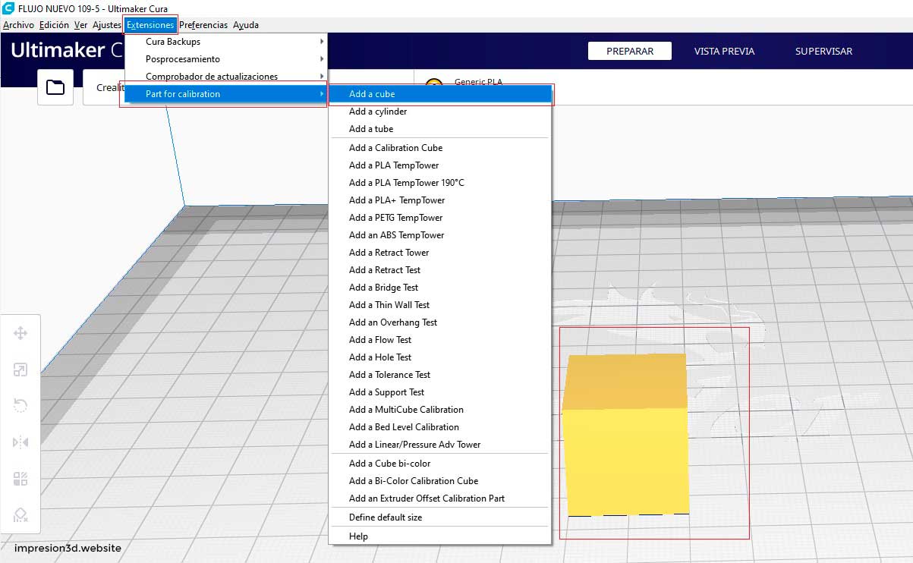This screenshot has height=563, width=913.
Task: Choose Add a PLA TempTower
Action: 439,165
